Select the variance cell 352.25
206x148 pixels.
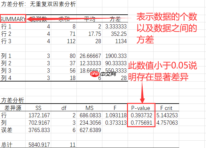pos(119,34)
